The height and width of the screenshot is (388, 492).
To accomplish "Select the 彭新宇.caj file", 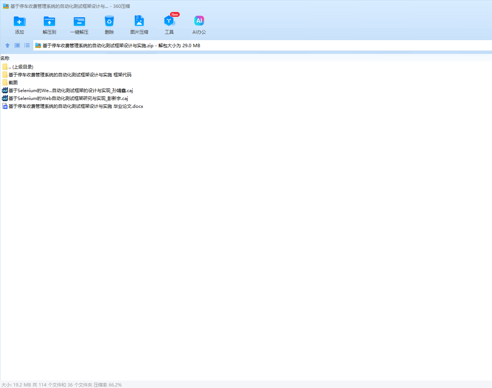I will point(68,98).
